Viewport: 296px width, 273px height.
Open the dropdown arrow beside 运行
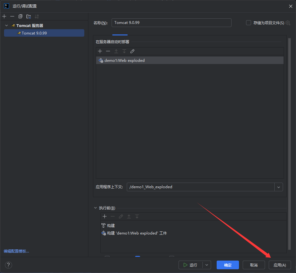(x=207, y=265)
